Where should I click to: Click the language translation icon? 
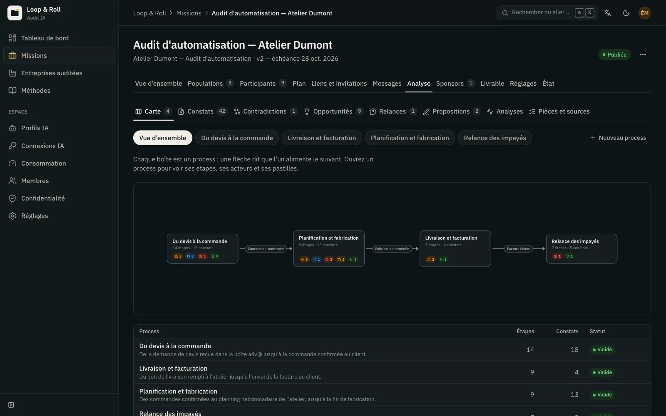(x=608, y=13)
